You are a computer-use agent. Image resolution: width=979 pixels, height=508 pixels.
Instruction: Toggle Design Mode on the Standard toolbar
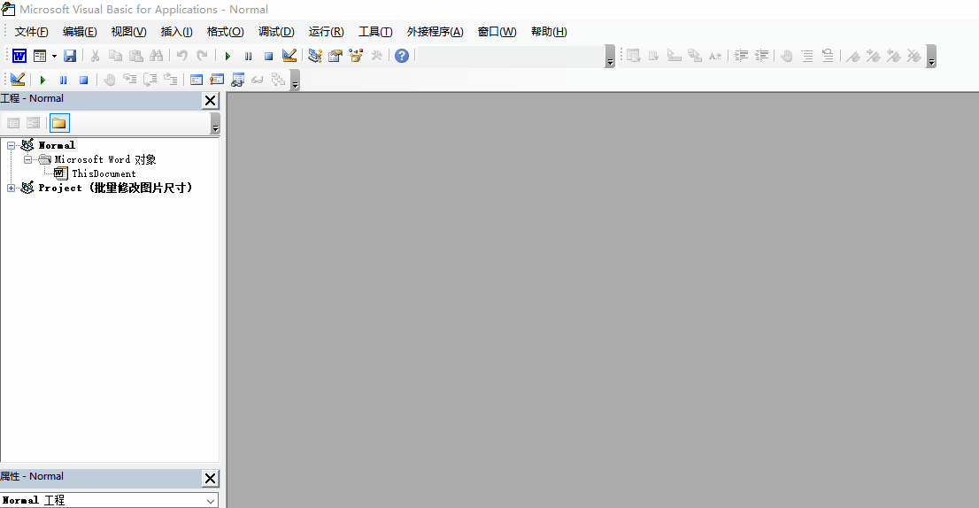pos(289,56)
